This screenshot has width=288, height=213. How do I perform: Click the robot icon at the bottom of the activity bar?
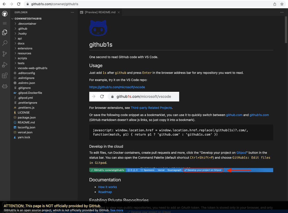(4, 86)
